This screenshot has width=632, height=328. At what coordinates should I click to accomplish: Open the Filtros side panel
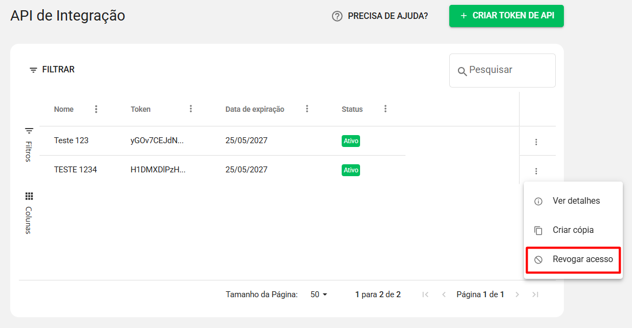[29, 145]
